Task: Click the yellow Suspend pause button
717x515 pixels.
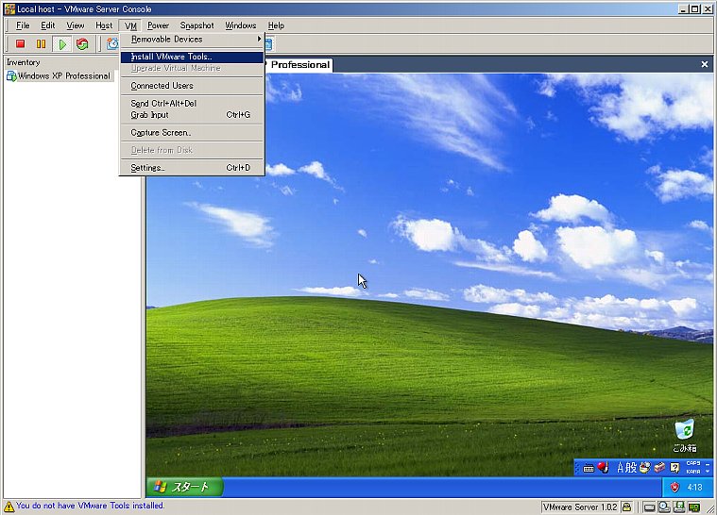Action: pyautogui.click(x=42, y=43)
